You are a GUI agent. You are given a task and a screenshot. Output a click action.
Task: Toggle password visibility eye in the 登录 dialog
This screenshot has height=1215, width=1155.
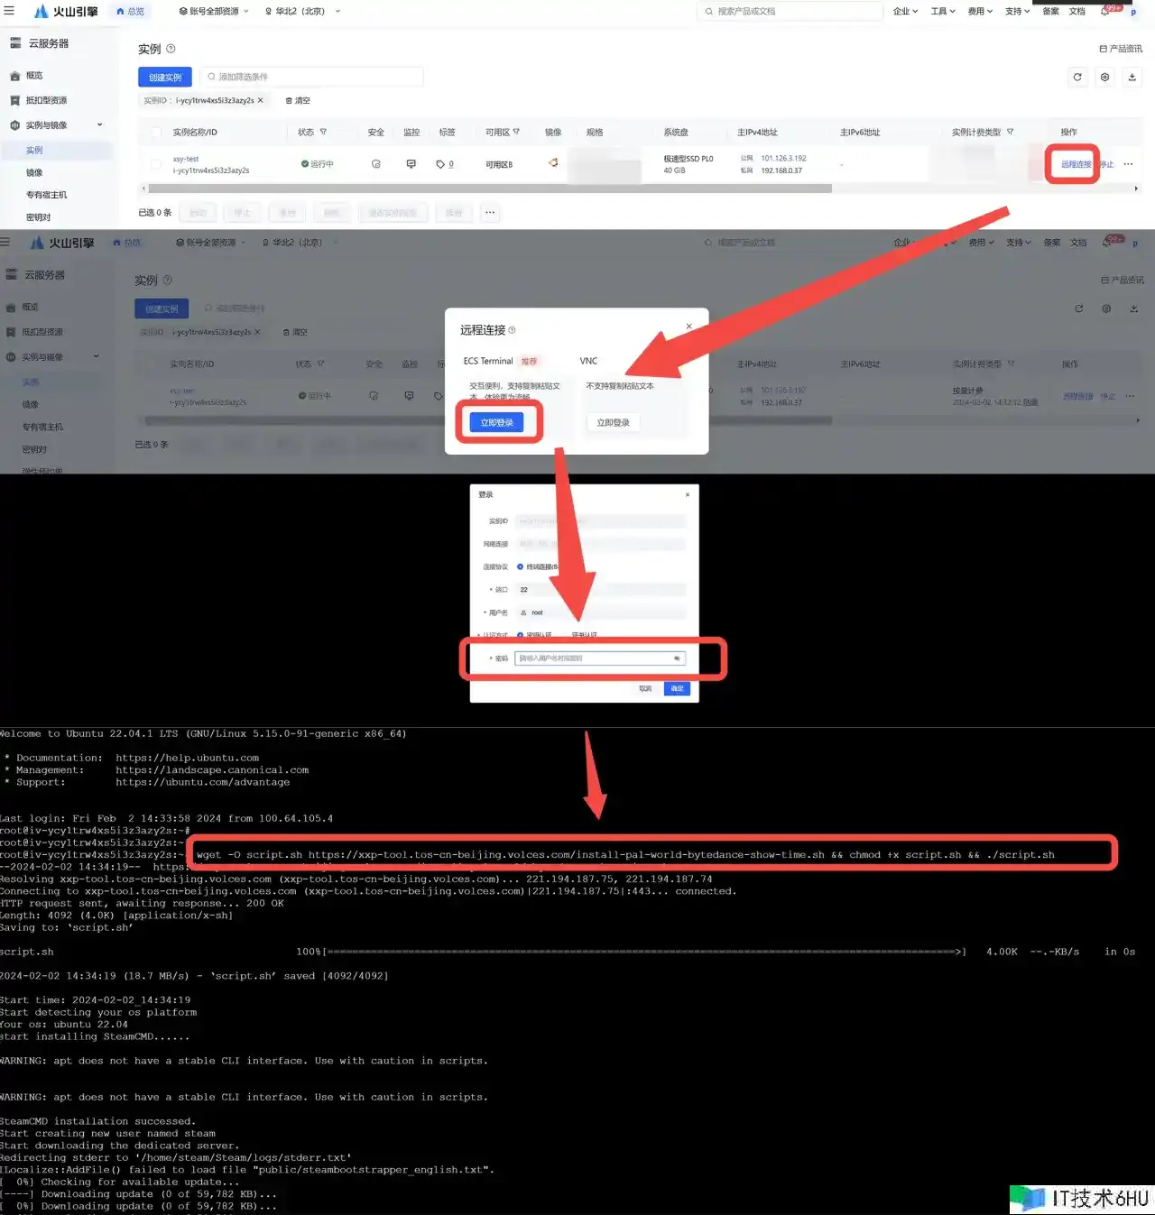[677, 658]
